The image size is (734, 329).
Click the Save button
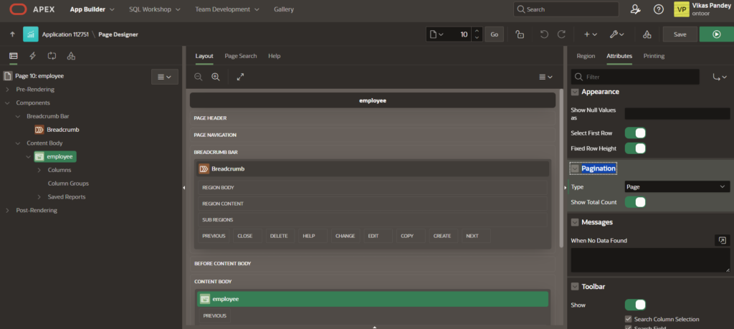point(680,34)
